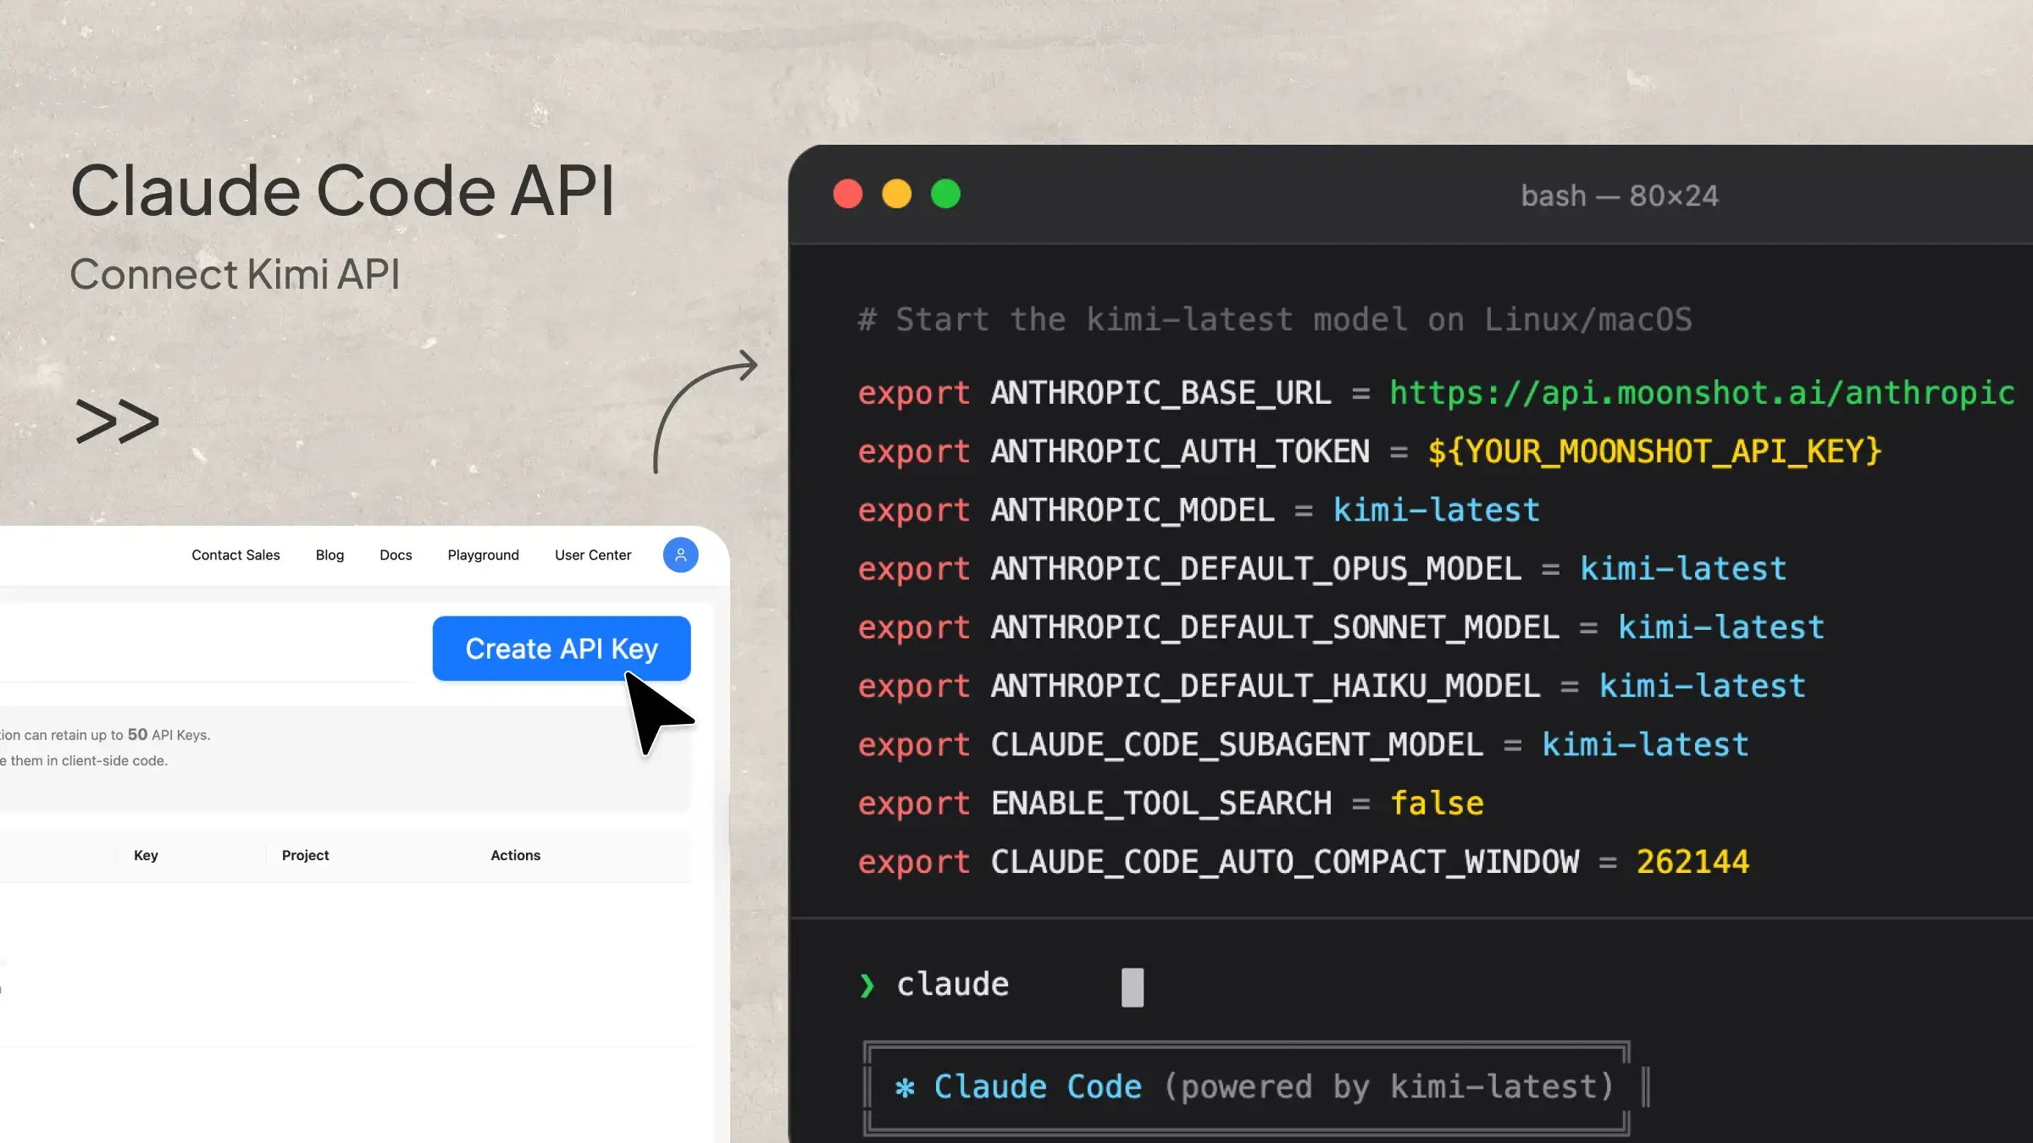Screen dimensions: 2033x1143
Task: Click the ANTHROPIC_AUTH_TOKEN variable name
Action: click(x=1180, y=451)
